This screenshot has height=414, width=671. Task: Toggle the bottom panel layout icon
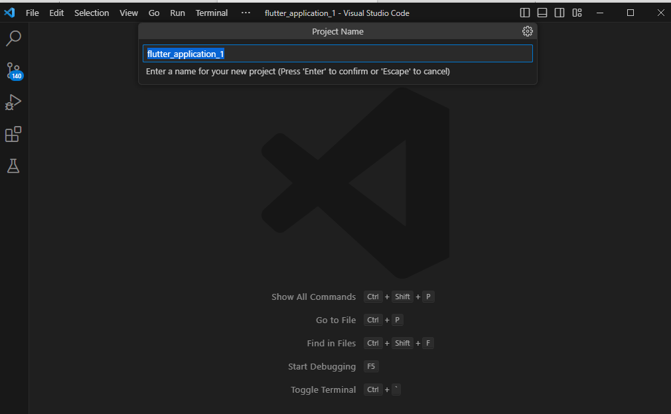click(542, 13)
